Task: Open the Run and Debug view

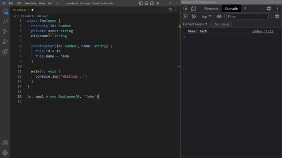Action: click(5, 42)
